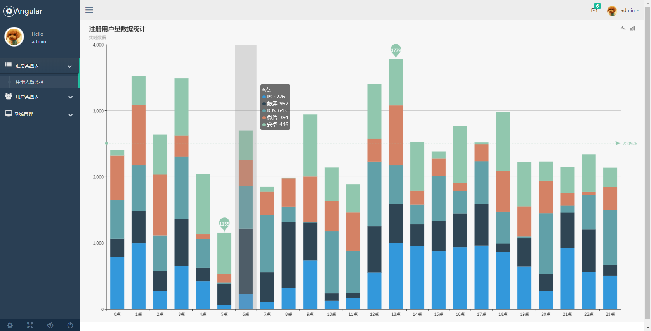This screenshot has width=651, height=331.
Task: Click the 4,000 y-axis label
Action: pyautogui.click(x=98, y=45)
